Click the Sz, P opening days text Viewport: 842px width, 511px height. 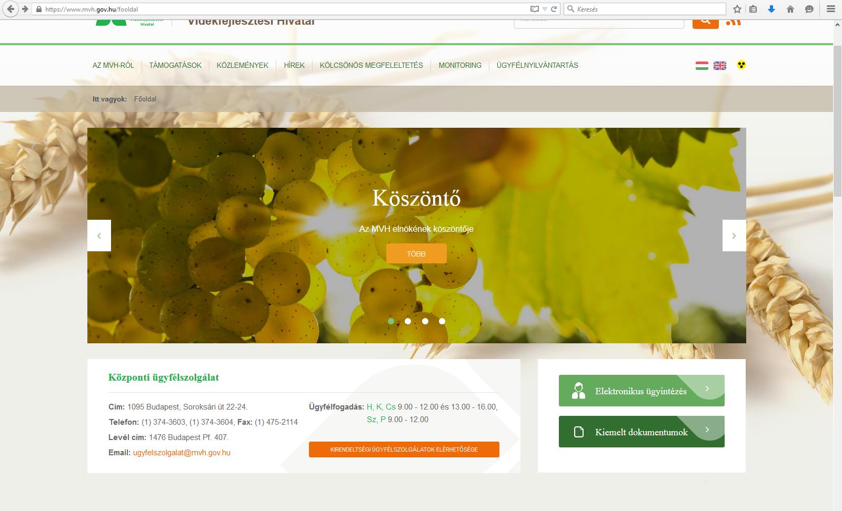tap(376, 420)
